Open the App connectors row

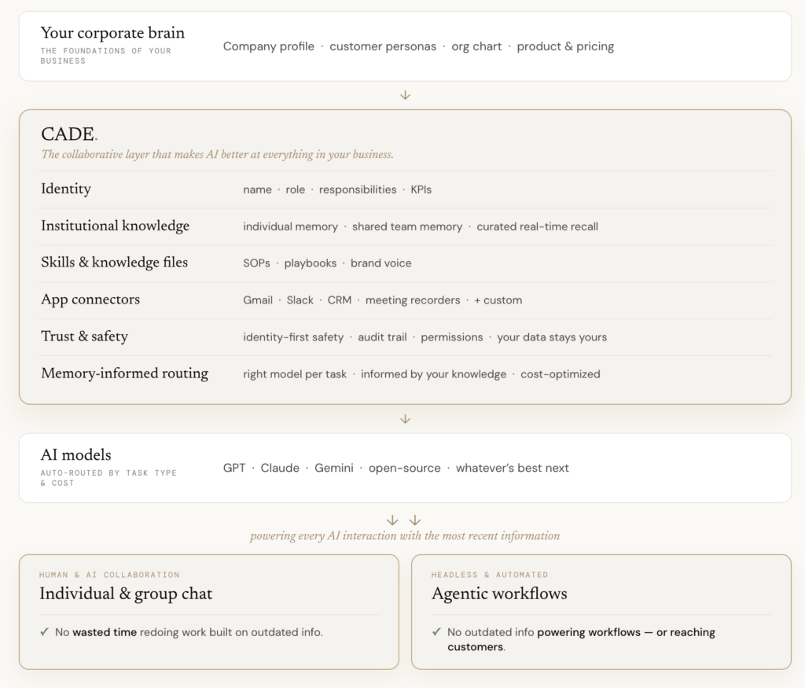click(x=405, y=300)
